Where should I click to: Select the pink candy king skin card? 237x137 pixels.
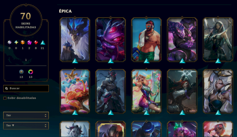click(75, 91)
